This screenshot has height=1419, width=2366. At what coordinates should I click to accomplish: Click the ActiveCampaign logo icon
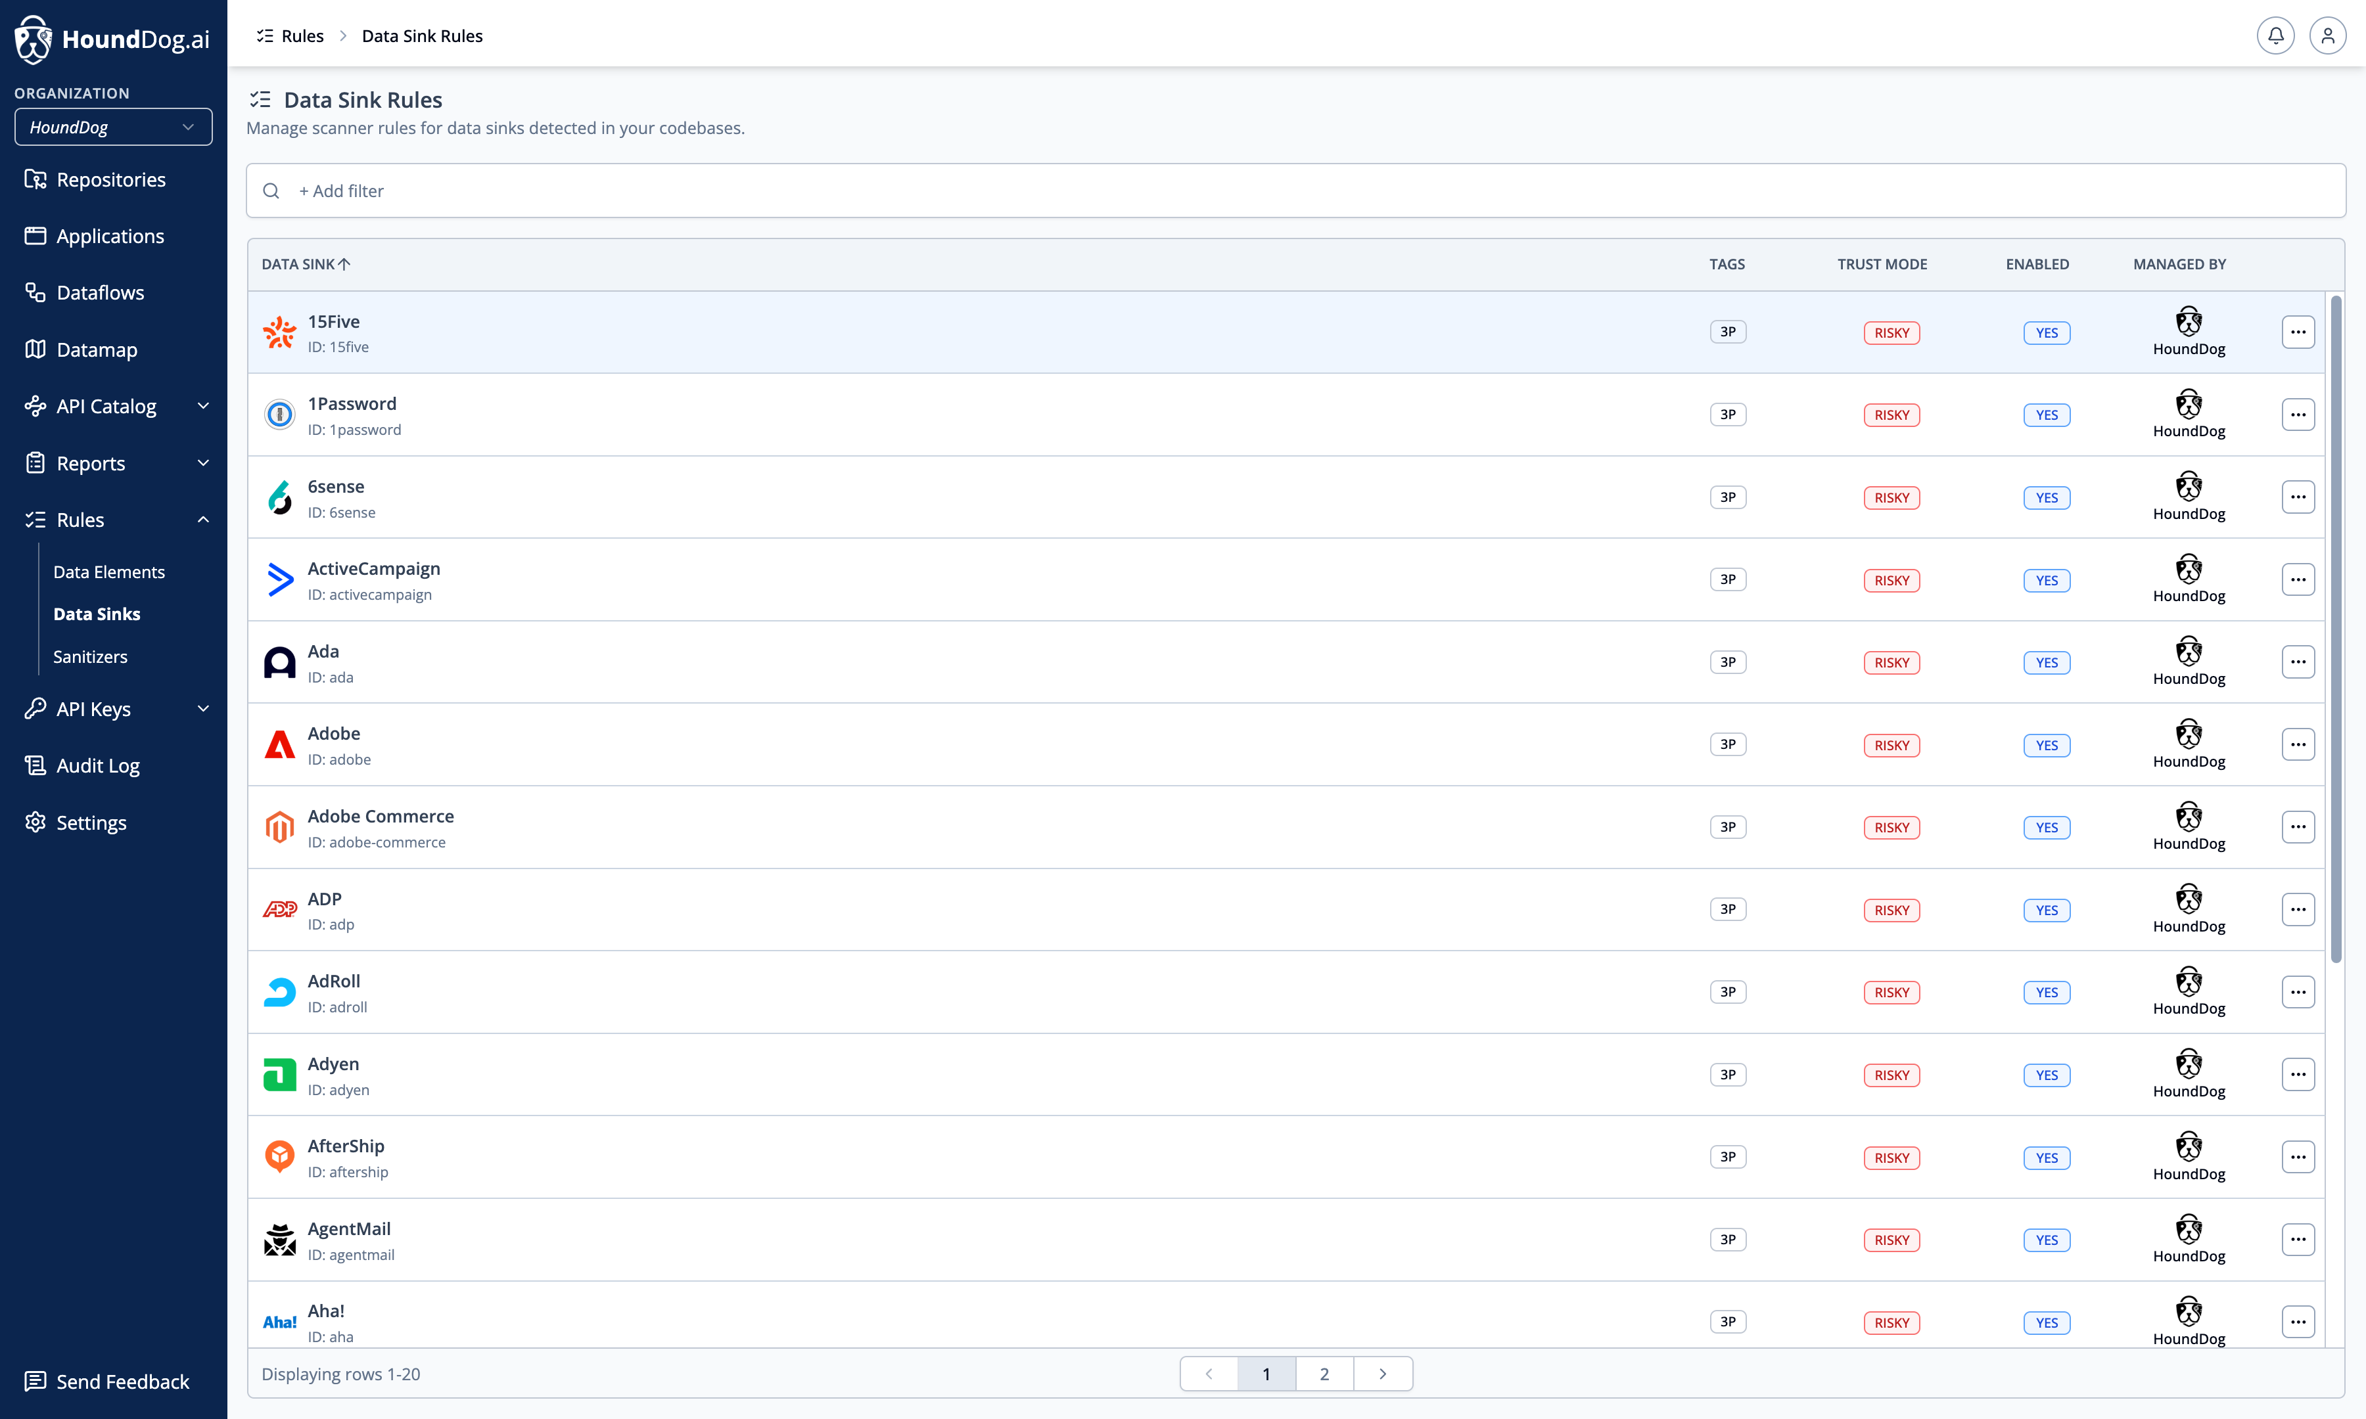pyautogui.click(x=279, y=581)
